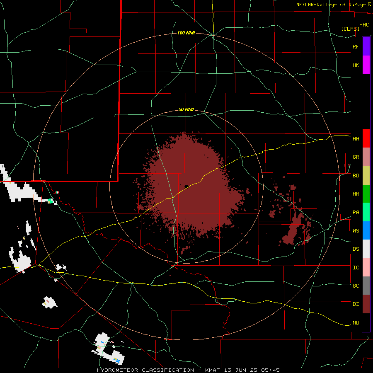Click the RA legend label
Screen dimensions: 373x373
click(x=356, y=213)
